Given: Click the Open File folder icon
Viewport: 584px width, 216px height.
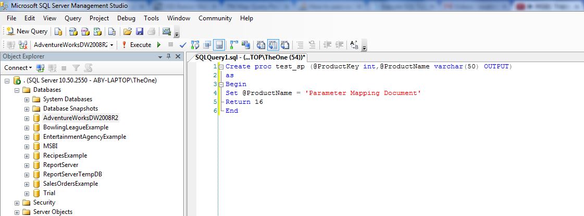Looking at the screenshot, I should [127, 31].
